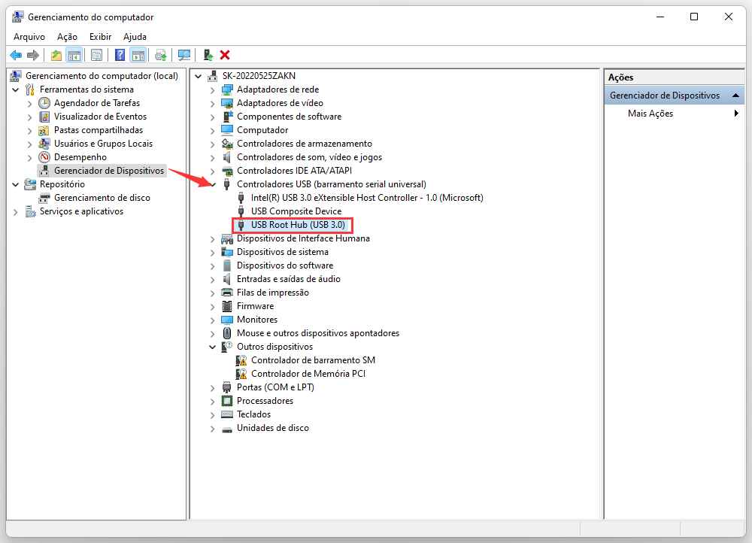
Task: Toggle the show/hide console tree button
Action: tap(74, 55)
